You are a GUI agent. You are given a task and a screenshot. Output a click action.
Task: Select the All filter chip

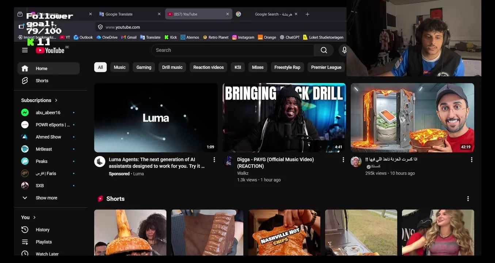pyautogui.click(x=100, y=67)
